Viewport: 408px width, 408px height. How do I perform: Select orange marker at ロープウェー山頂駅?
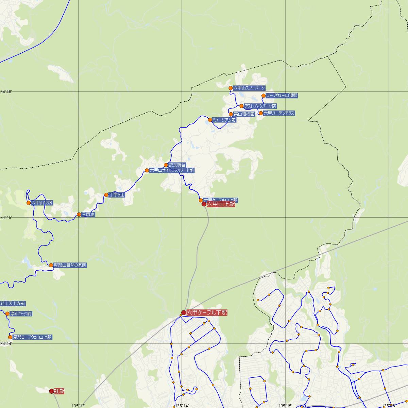[x=263, y=96]
